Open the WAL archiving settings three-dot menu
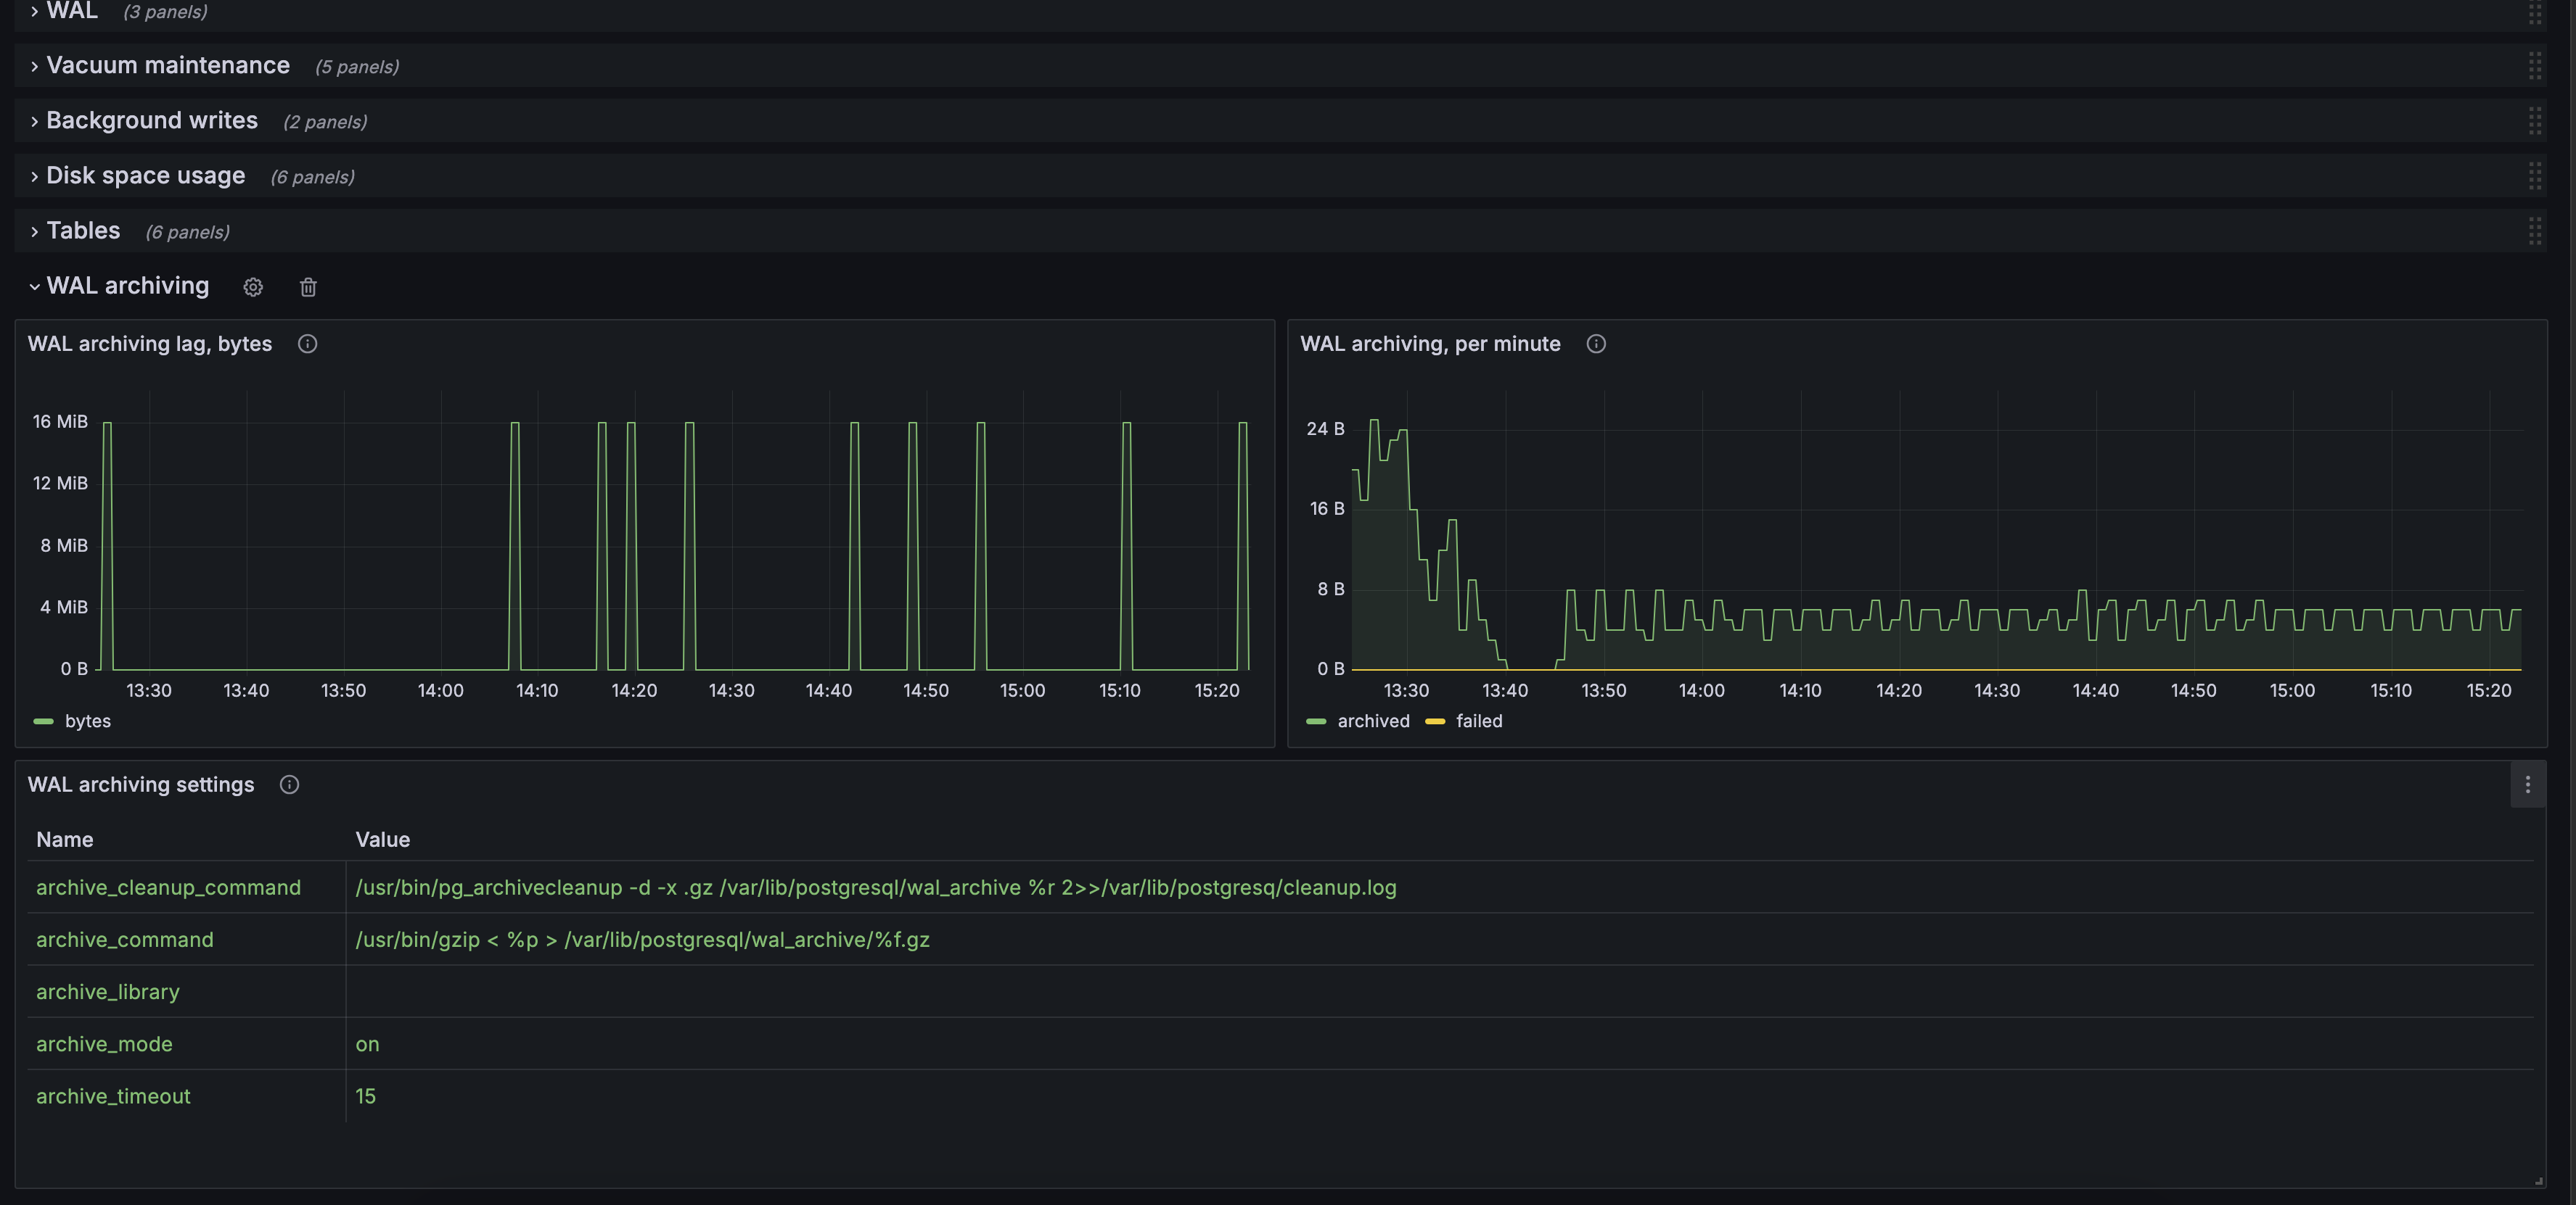Image resolution: width=2576 pixels, height=1205 pixels. [x=2527, y=785]
